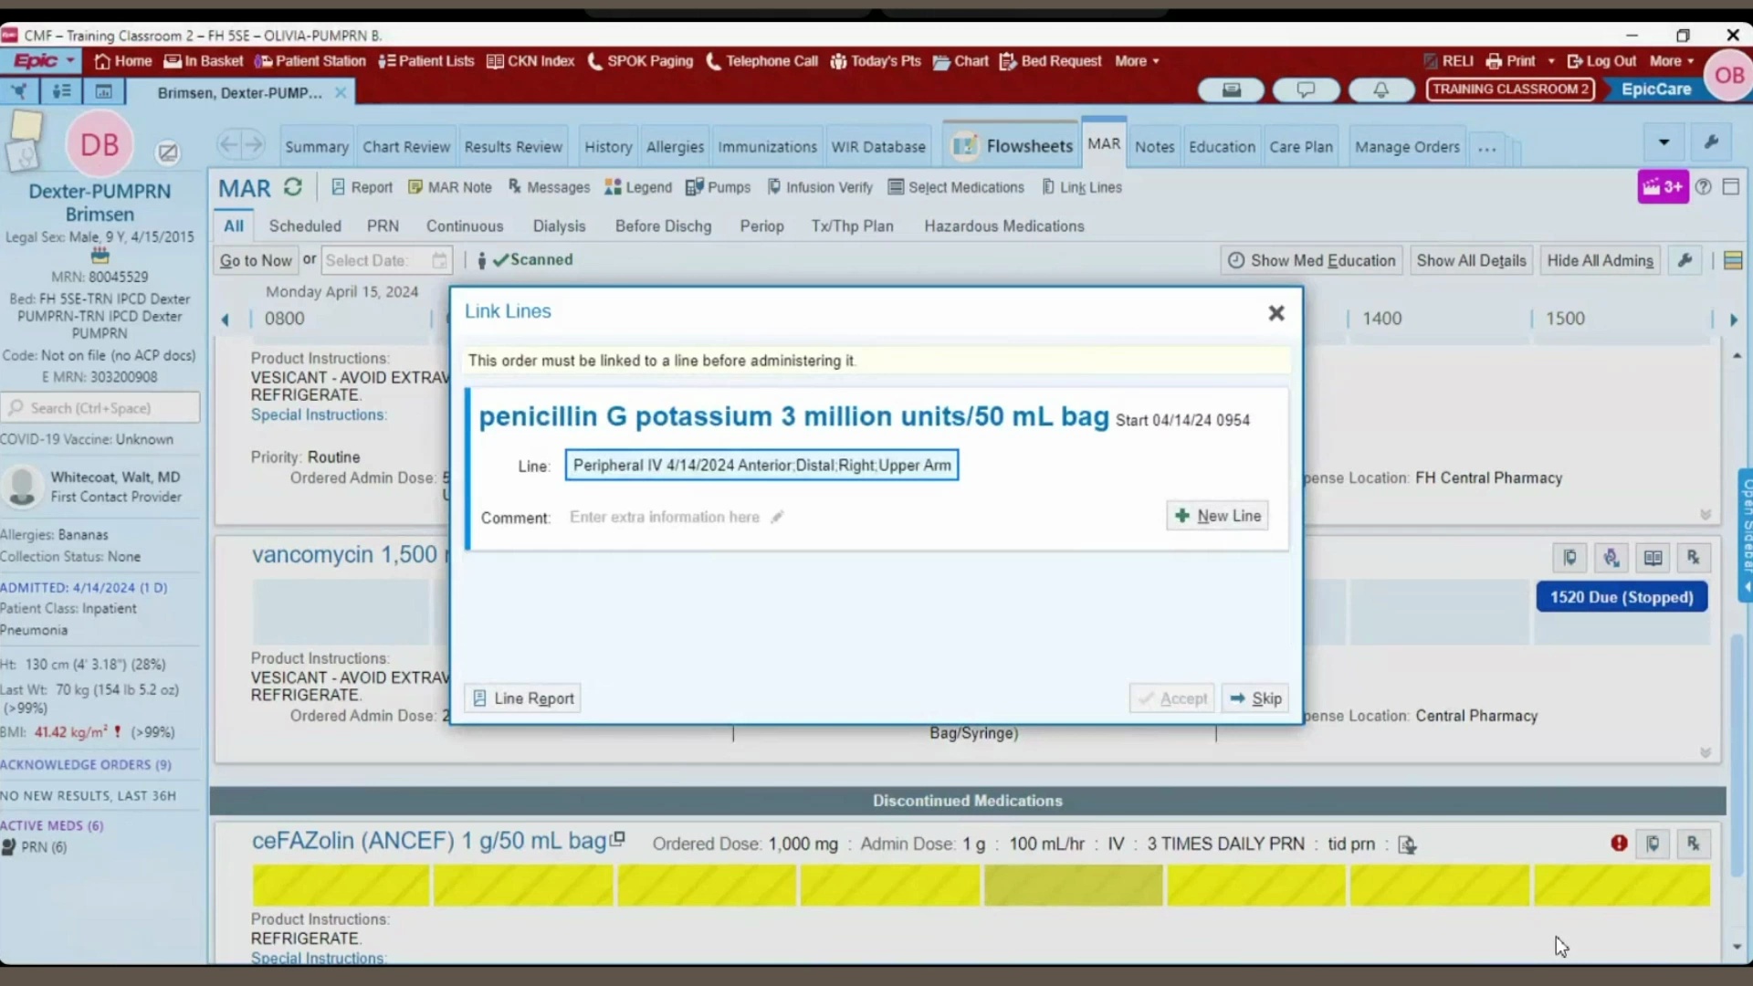Click the New Line button
Image resolution: width=1753 pixels, height=986 pixels.
pyautogui.click(x=1217, y=516)
